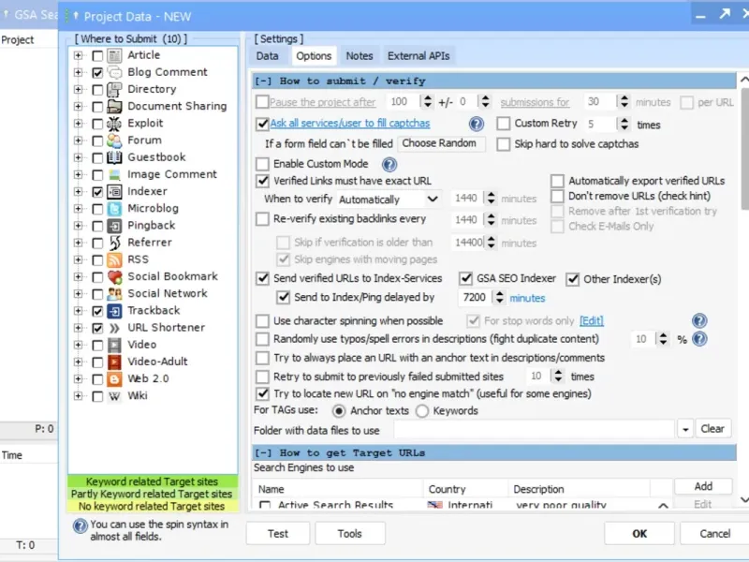Check the Article checkbox
The height and width of the screenshot is (562, 749).
[x=97, y=56]
